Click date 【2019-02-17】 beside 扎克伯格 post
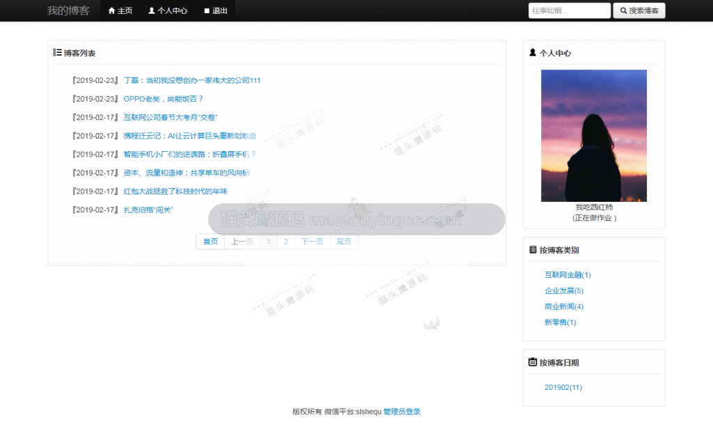The height and width of the screenshot is (438, 713). (95, 210)
